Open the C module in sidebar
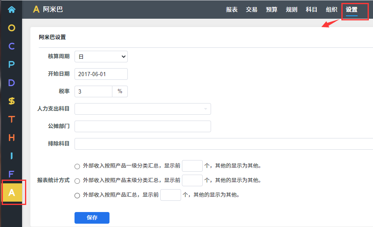Viewport: 373px width, 227px height. pyautogui.click(x=11, y=46)
